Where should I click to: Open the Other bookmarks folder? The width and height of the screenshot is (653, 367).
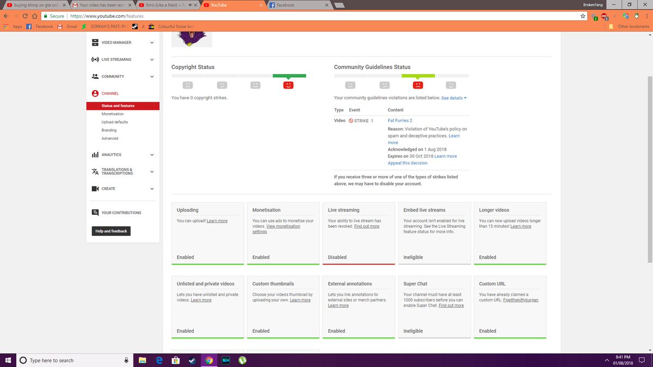pos(630,26)
